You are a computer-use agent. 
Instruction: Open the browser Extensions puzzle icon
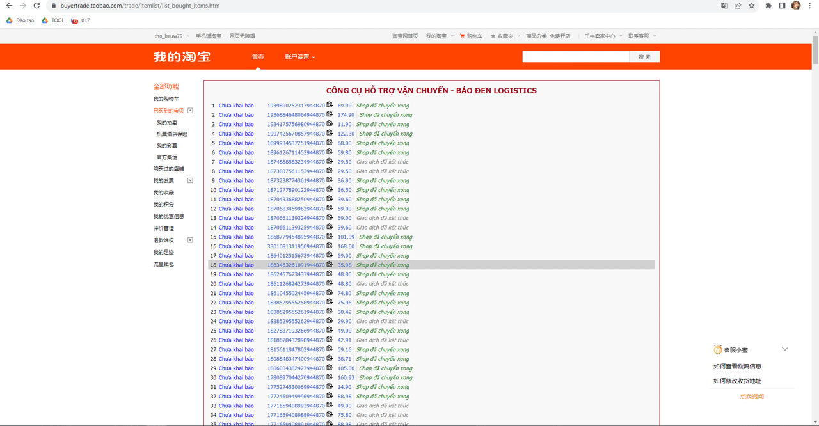pos(768,6)
